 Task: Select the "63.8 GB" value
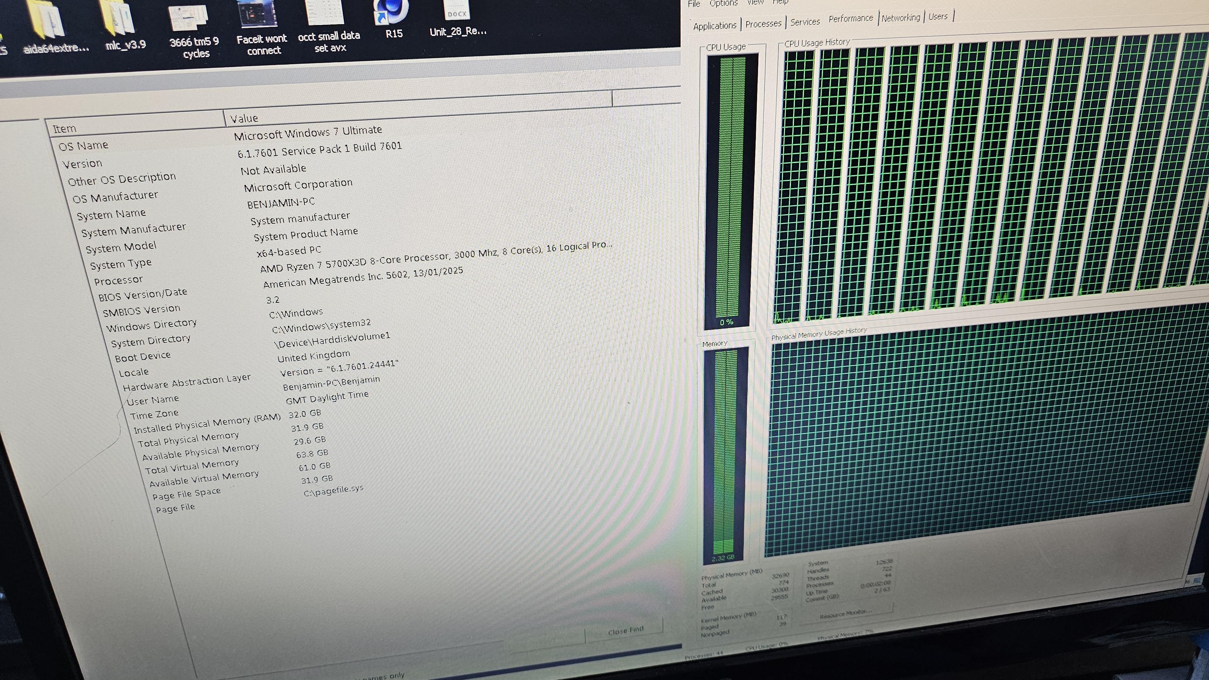point(312,454)
